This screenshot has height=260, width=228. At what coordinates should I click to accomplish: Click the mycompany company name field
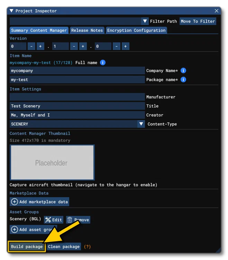(x=77, y=70)
